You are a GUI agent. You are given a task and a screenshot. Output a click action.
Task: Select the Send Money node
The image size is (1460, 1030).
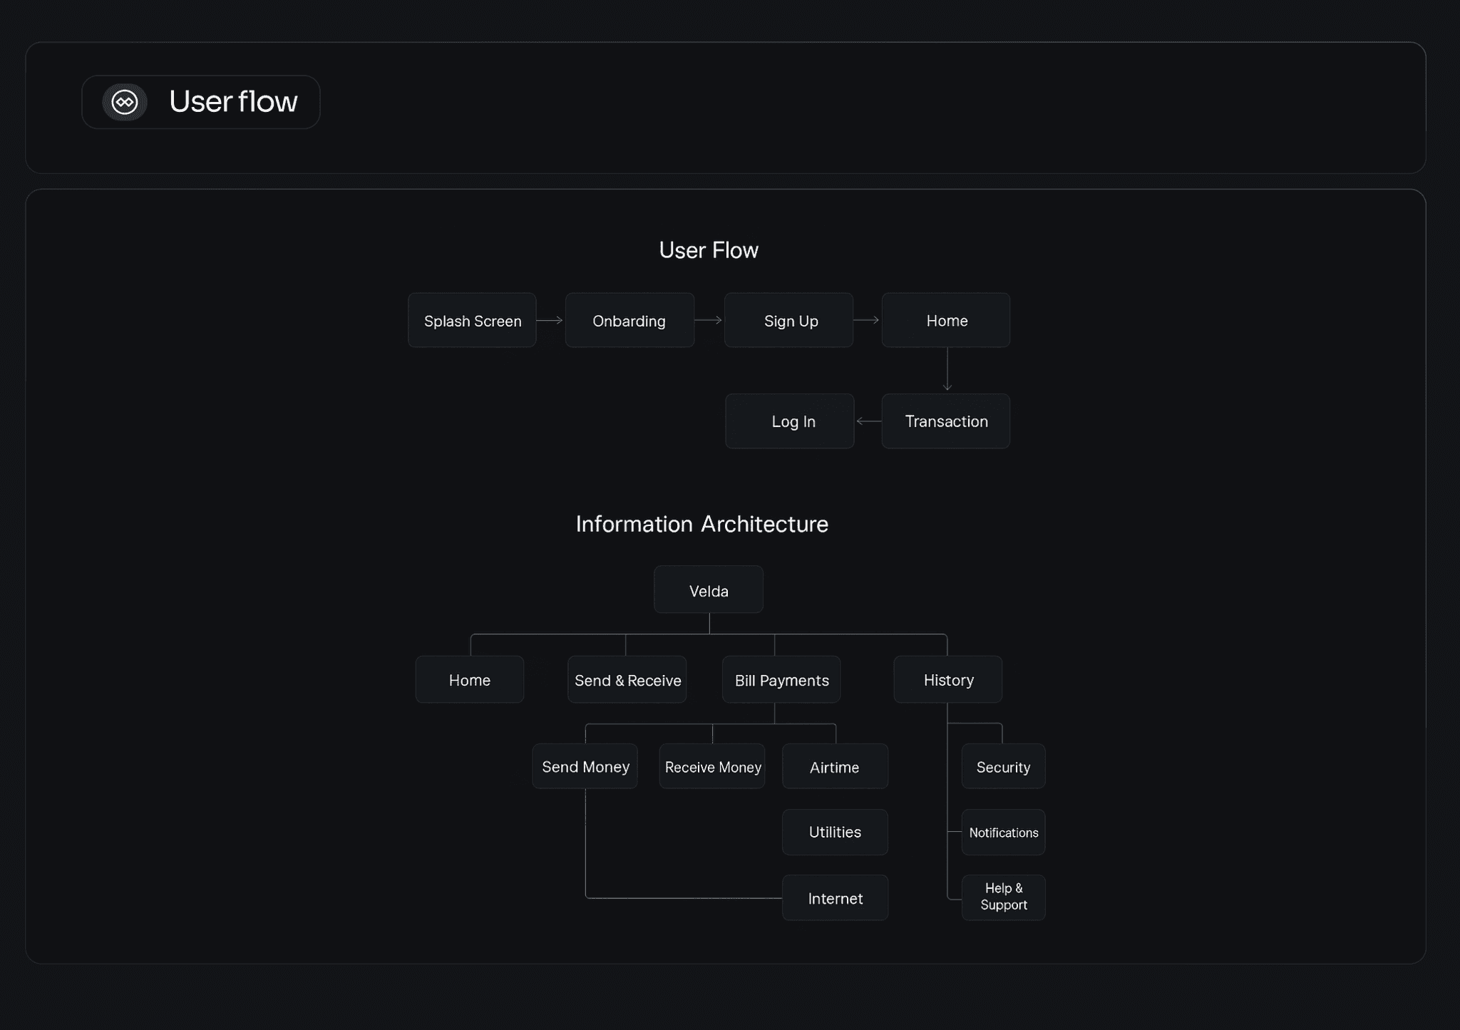tap(585, 766)
